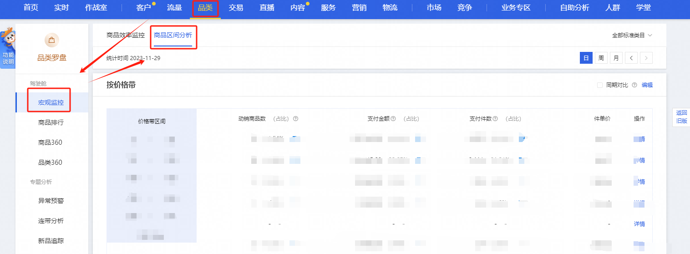Open 流量 in the top navigation
Viewport: 690px width, 254px height.
pos(174,8)
